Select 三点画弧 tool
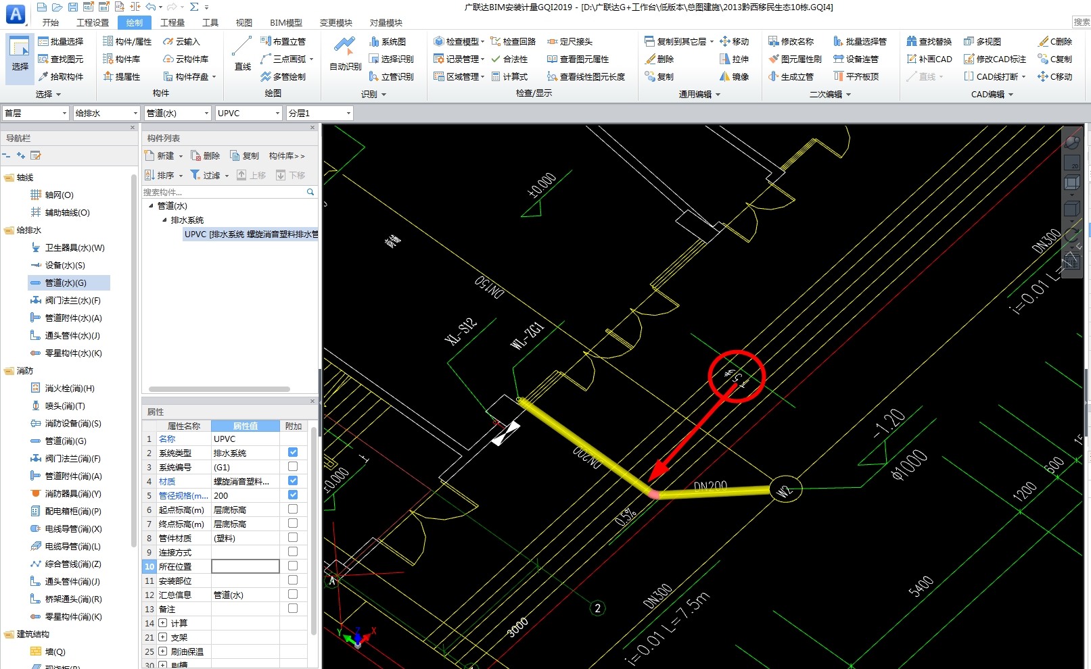 286,59
